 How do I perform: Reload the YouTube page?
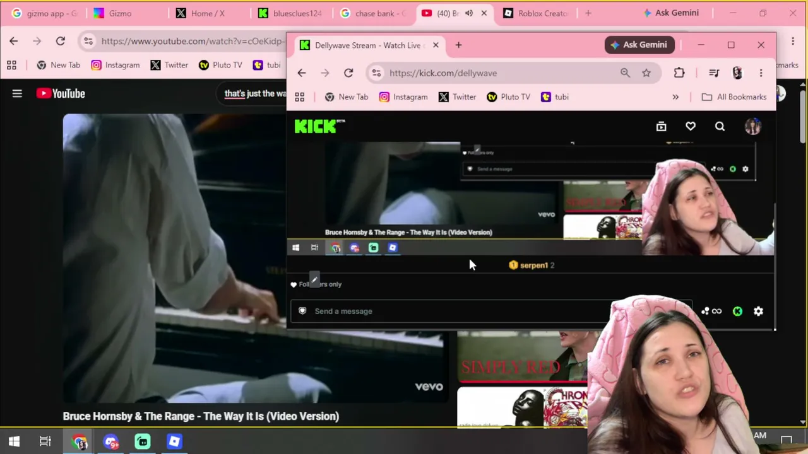click(x=60, y=41)
